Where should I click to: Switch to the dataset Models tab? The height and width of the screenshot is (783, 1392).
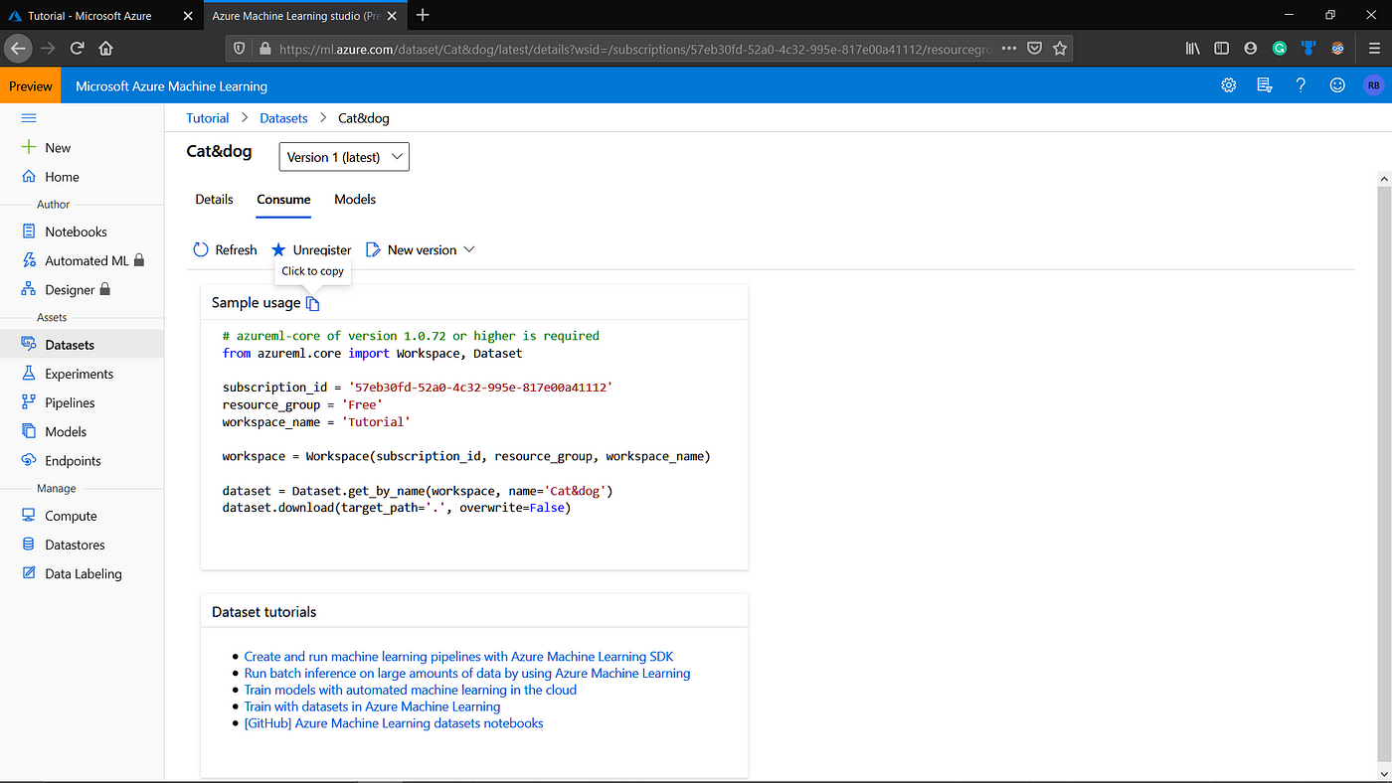click(x=355, y=199)
